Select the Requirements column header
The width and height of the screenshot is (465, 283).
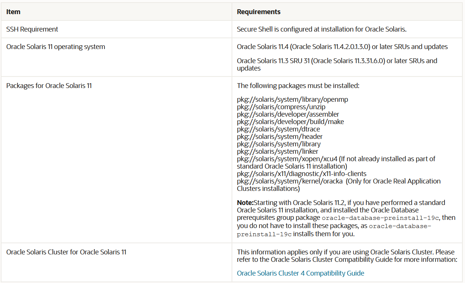click(x=258, y=12)
